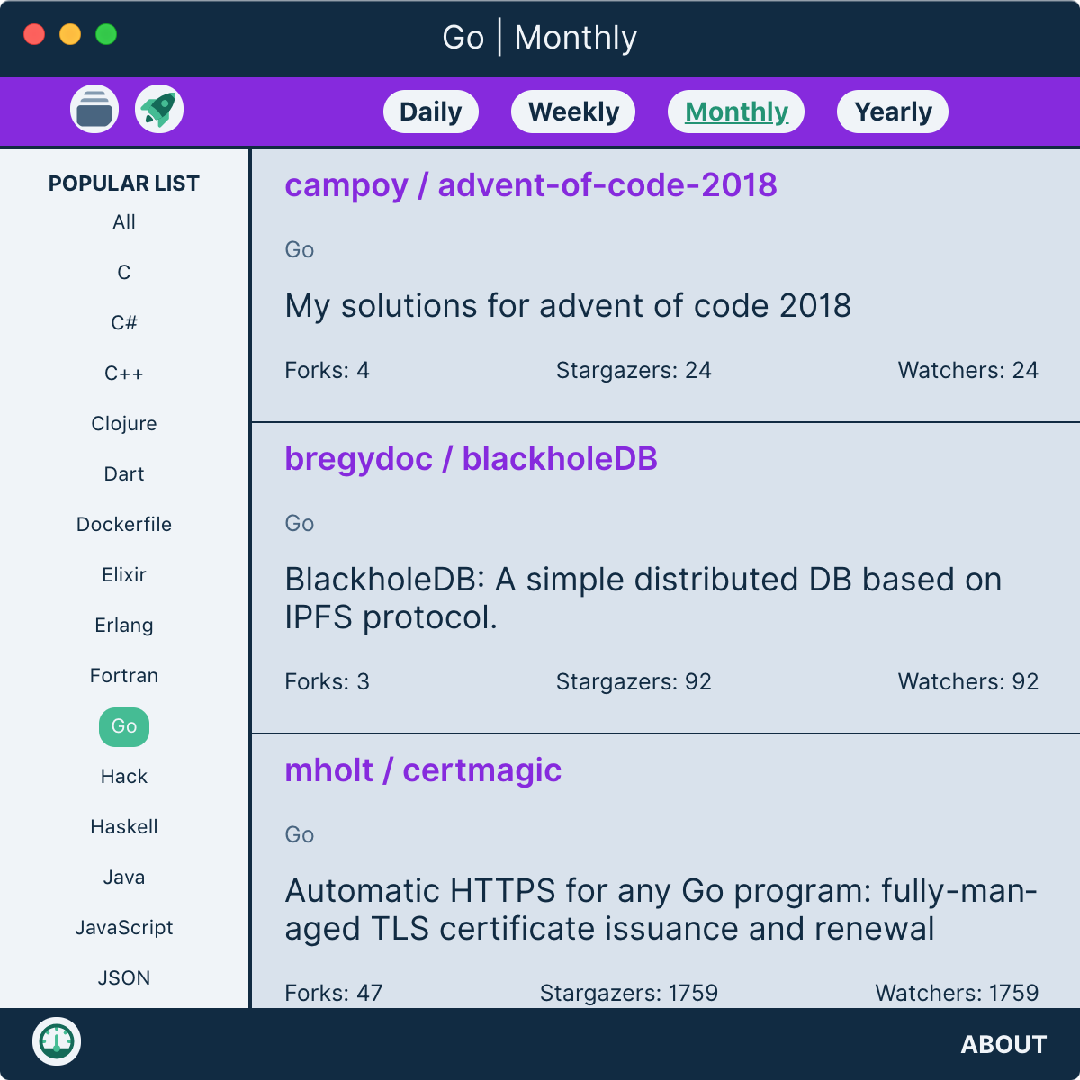Viewport: 1080px width, 1080px height.
Task: Click 'Stargazers: 24' on advent-of-code-2018
Action: (634, 371)
